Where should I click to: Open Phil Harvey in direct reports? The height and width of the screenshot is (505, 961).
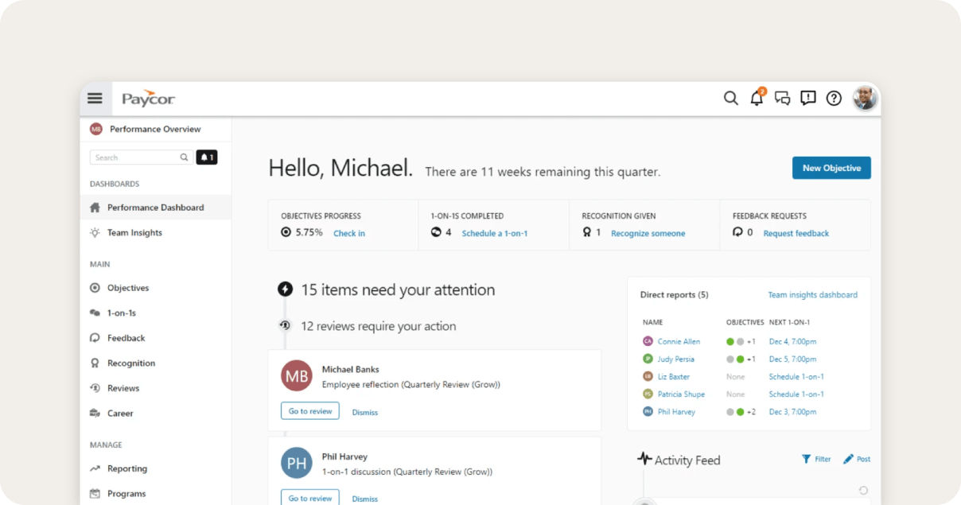(676, 412)
